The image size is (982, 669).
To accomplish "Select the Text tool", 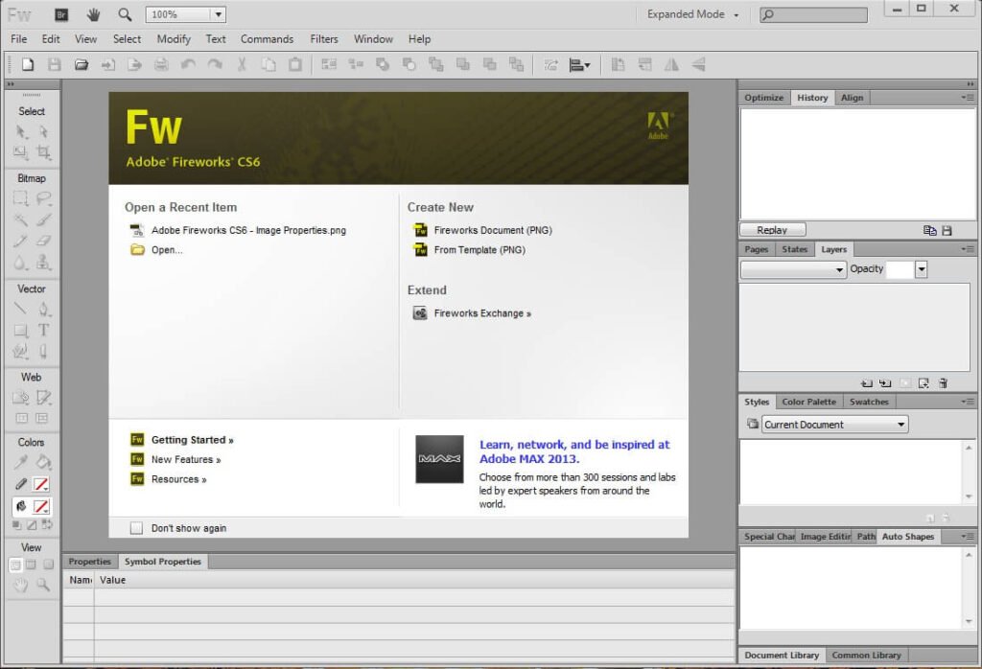I will pyautogui.click(x=42, y=330).
